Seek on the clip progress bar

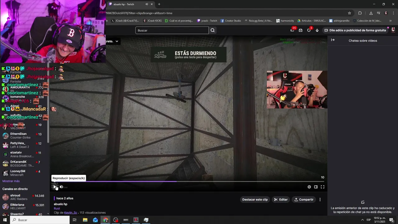click(188, 181)
